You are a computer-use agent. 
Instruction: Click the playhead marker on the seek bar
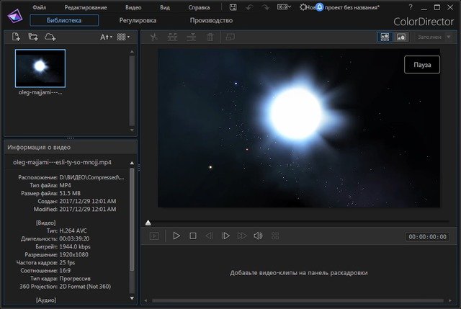[148, 223]
